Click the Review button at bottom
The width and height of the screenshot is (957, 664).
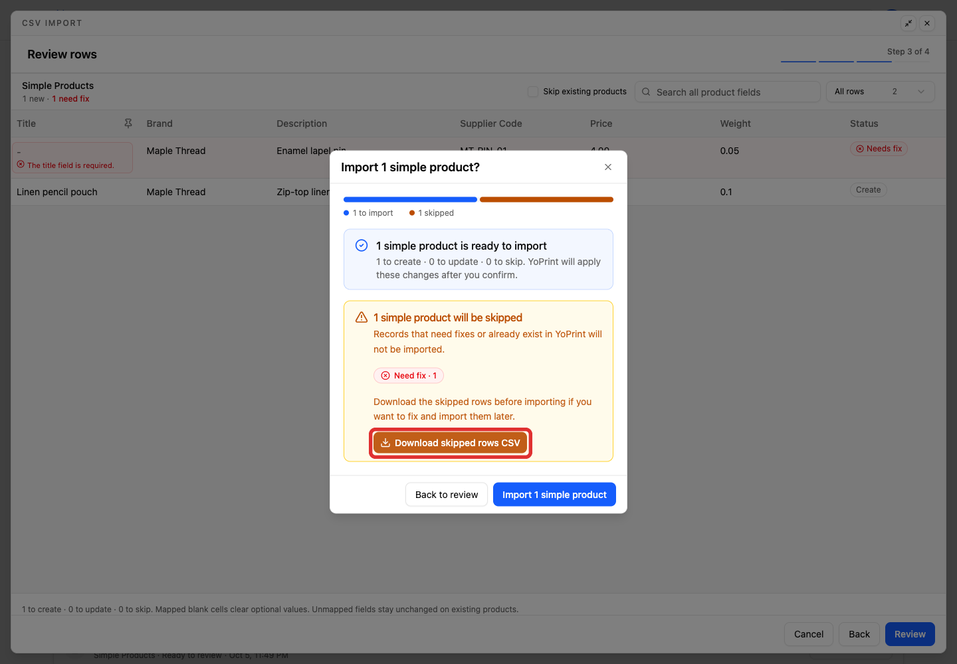click(910, 634)
